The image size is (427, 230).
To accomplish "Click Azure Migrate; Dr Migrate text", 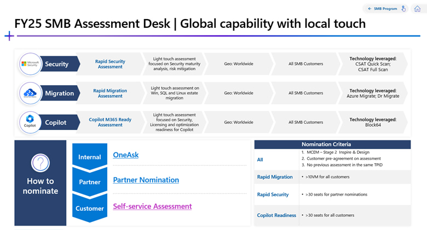I will pyautogui.click(x=373, y=96).
